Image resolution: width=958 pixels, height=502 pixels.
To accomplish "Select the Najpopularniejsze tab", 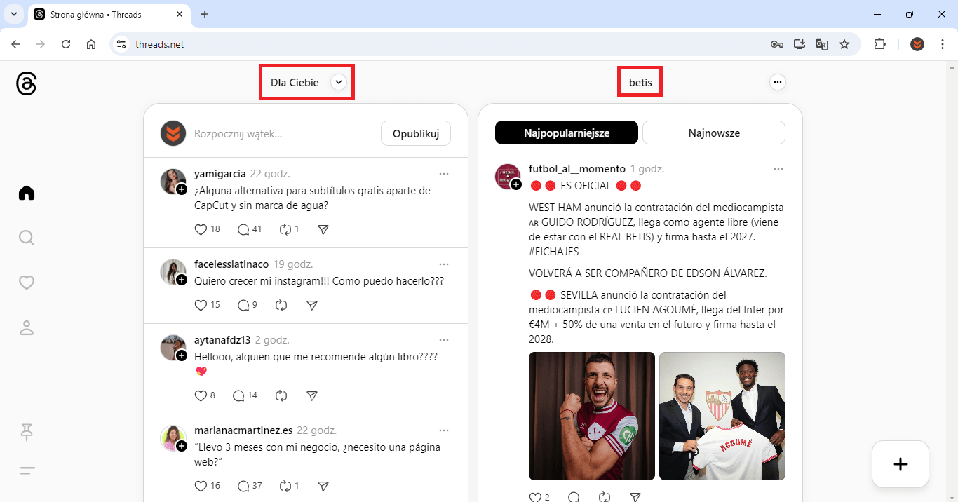I will pos(567,133).
